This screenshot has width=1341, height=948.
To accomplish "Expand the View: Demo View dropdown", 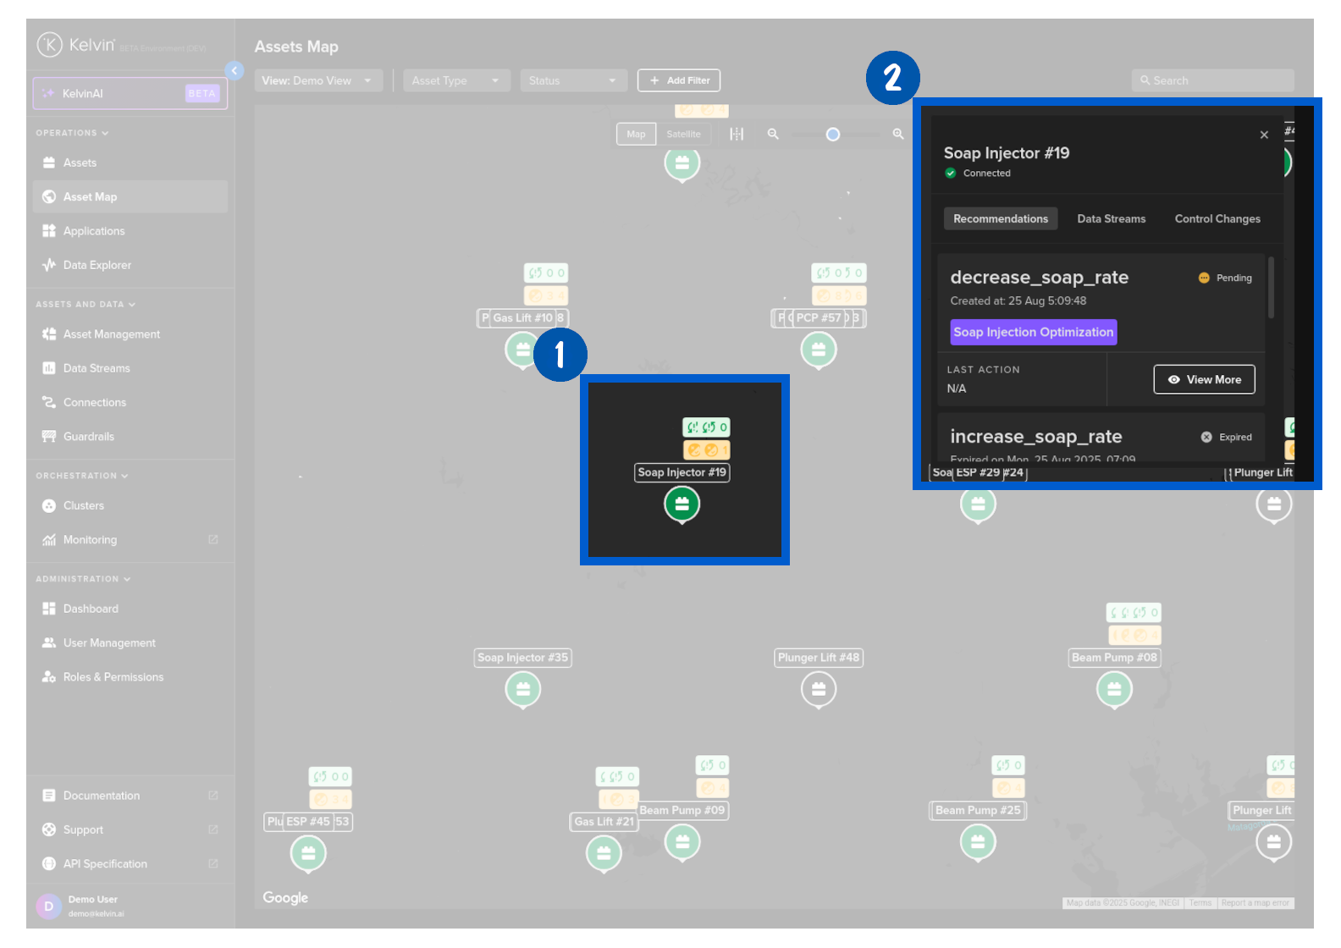I will (x=317, y=80).
